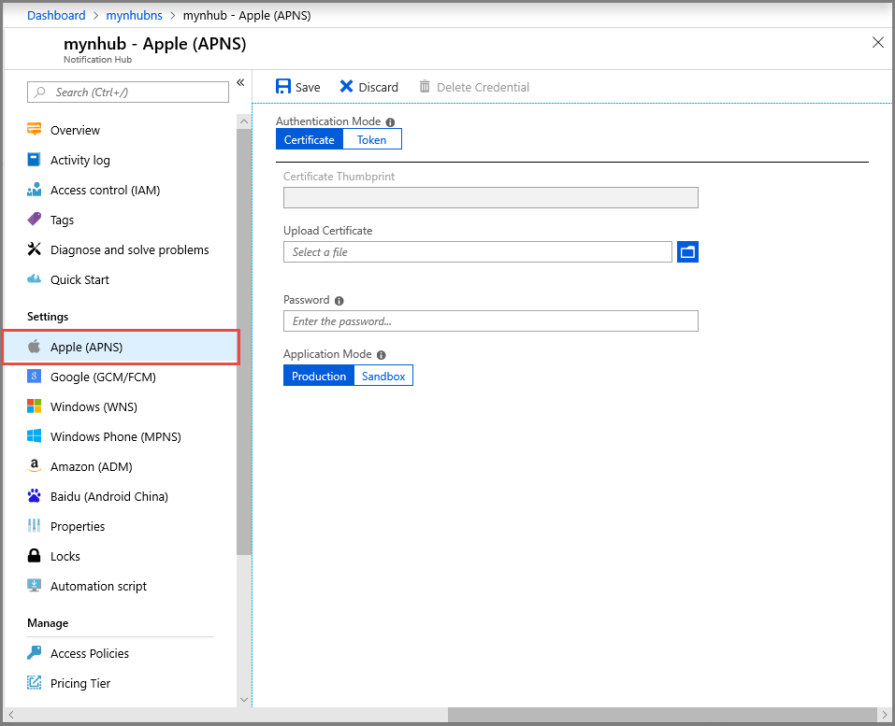This screenshot has height=726, width=895.
Task: Set Application Mode to Sandbox
Action: click(383, 375)
